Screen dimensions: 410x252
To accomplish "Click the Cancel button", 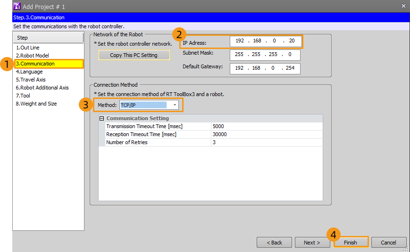I will coord(389,243).
